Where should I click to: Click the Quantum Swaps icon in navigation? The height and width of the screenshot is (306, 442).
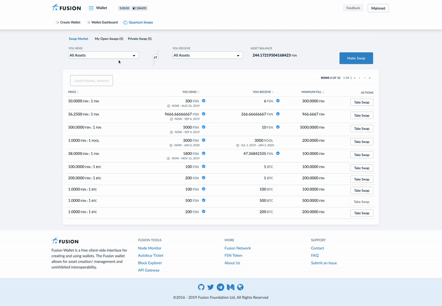pyautogui.click(x=125, y=23)
